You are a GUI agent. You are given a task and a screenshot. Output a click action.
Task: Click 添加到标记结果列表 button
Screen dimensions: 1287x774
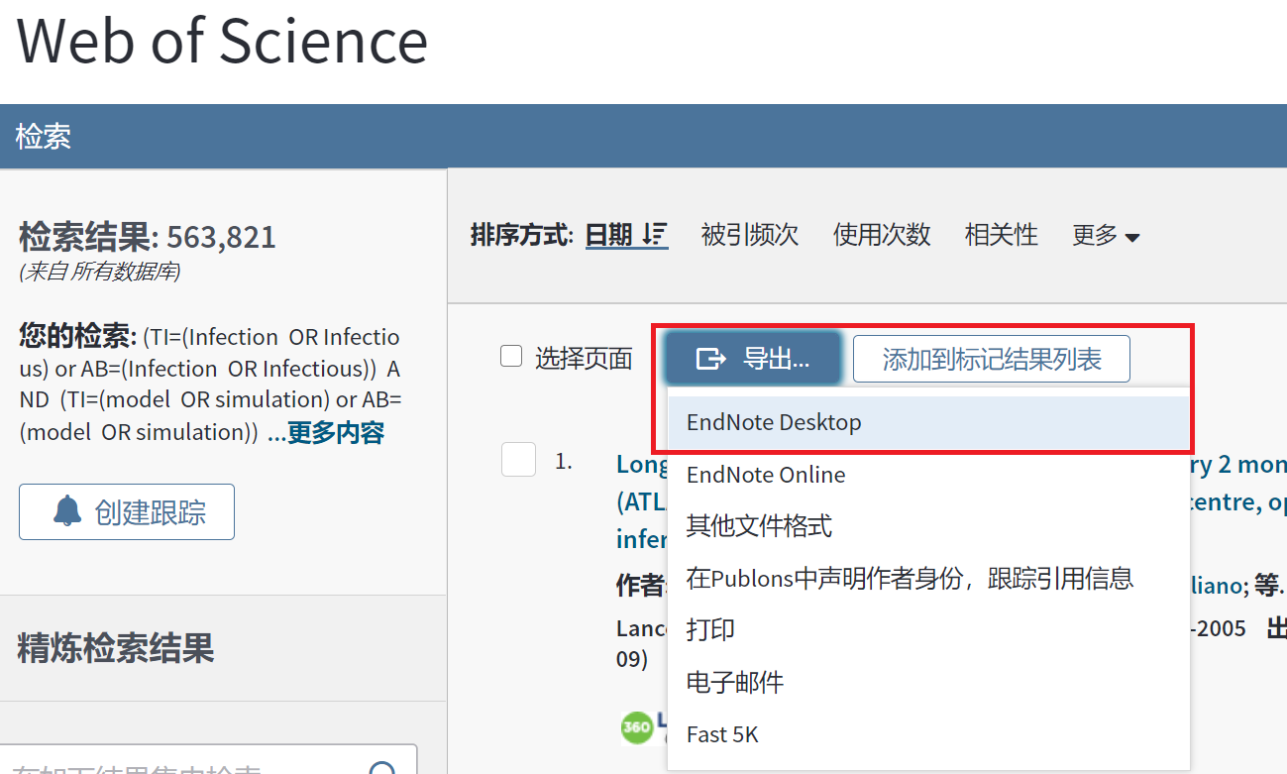[x=992, y=359]
